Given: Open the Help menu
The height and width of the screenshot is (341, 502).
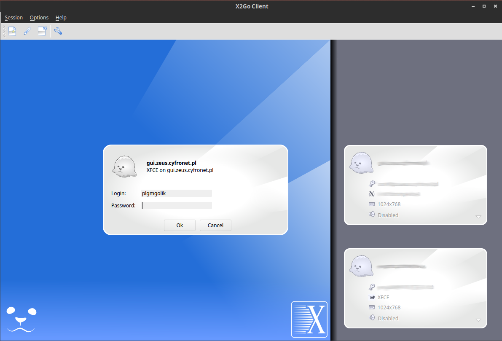Looking at the screenshot, I should pos(61,18).
